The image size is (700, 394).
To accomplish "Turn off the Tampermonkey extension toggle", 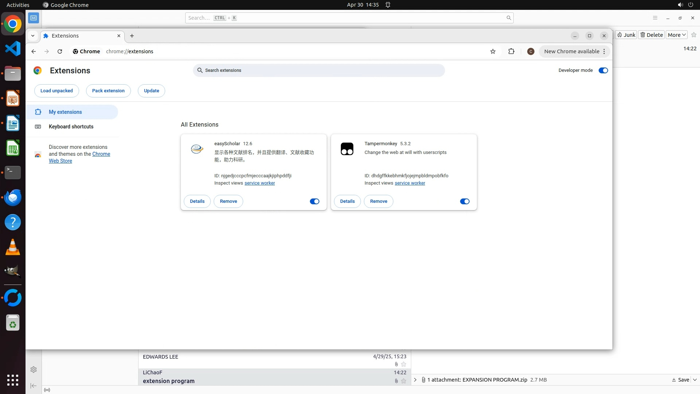I will coord(464,201).
